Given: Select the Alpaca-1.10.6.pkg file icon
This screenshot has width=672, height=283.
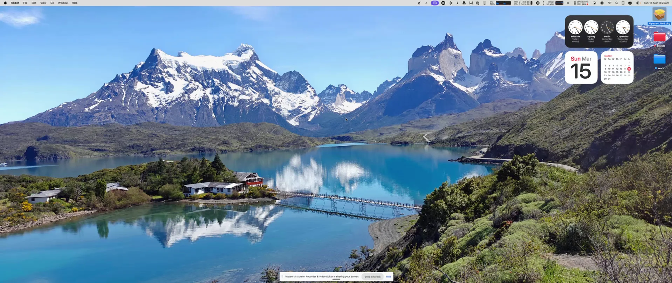Looking at the screenshot, I should (659, 15).
